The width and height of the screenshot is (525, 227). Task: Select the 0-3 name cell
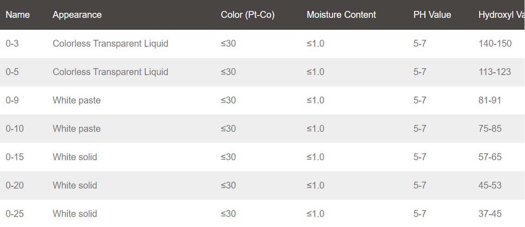[x=12, y=44]
